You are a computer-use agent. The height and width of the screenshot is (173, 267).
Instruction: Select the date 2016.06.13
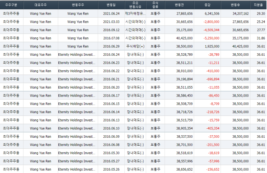[111, 120]
